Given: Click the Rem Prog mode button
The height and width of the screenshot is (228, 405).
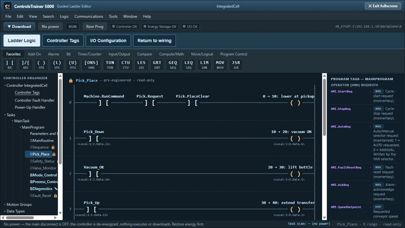Looking at the screenshot, I should click(x=95, y=27).
